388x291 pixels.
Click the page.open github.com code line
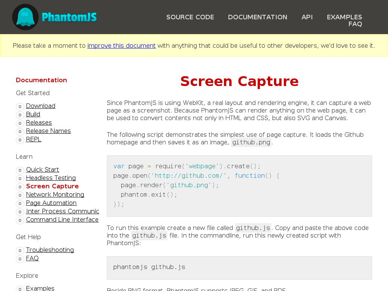pyautogui.click(x=196, y=176)
